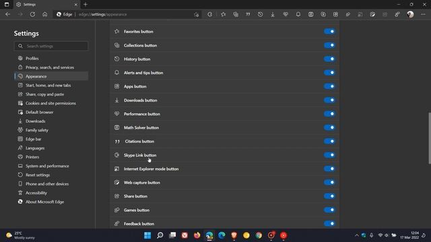This screenshot has width=431, height=242.
Task: Open Privacy, search, and services section
Action: pos(51,67)
